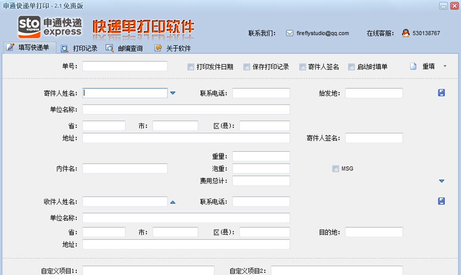Focus the 寄件人姓名 field
The image size is (461, 275).
[x=125, y=93]
